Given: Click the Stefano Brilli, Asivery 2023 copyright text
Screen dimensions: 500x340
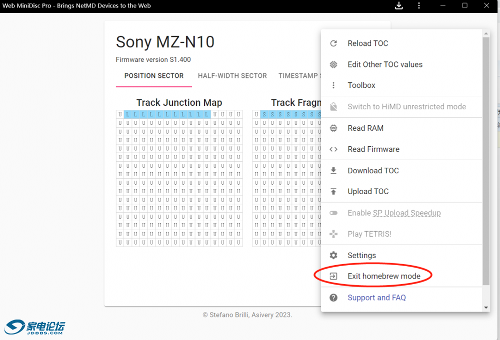Looking at the screenshot, I should click(247, 315).
